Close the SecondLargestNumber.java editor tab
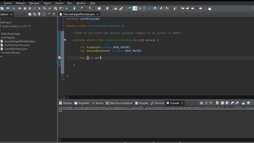Viewport: 254px width, 143px height. (97, 14)
